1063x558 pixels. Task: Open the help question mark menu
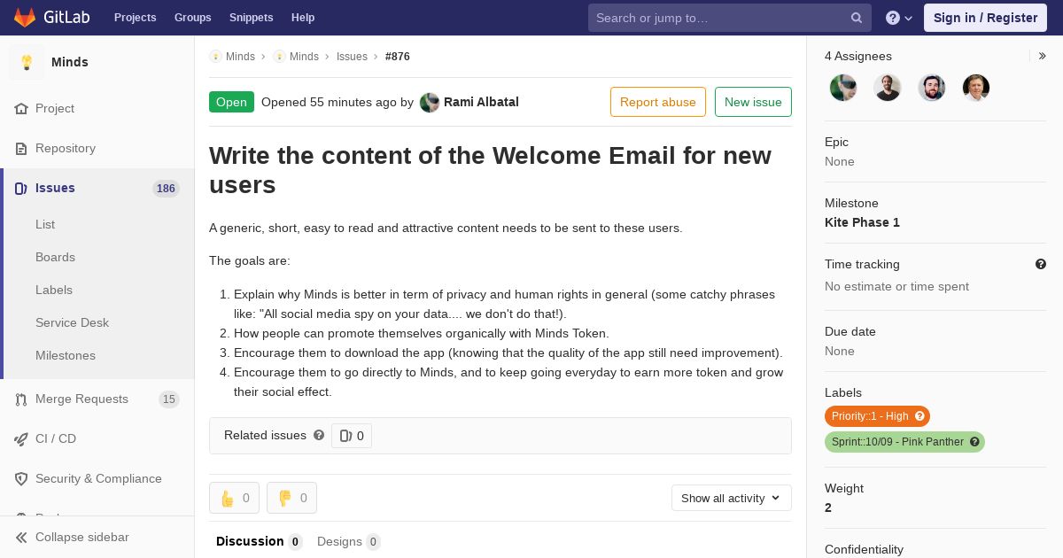[899, 18]
